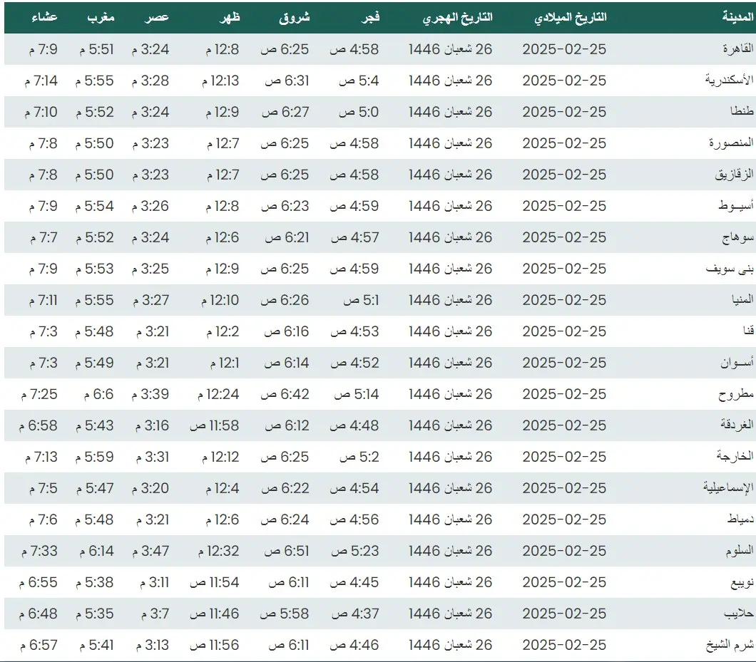Viewport: 756px width, 662px height.
Task: Click Dhuhr time 12:32 م for السلوم
Action: (218, 551)
